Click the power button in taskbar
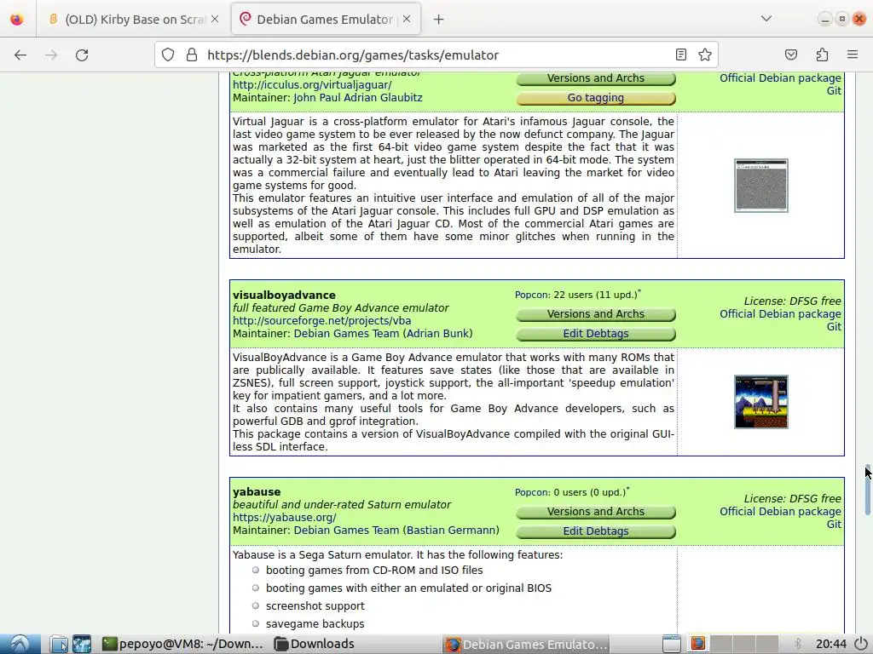The image size is (873, 654). click(x=862, y=644)
